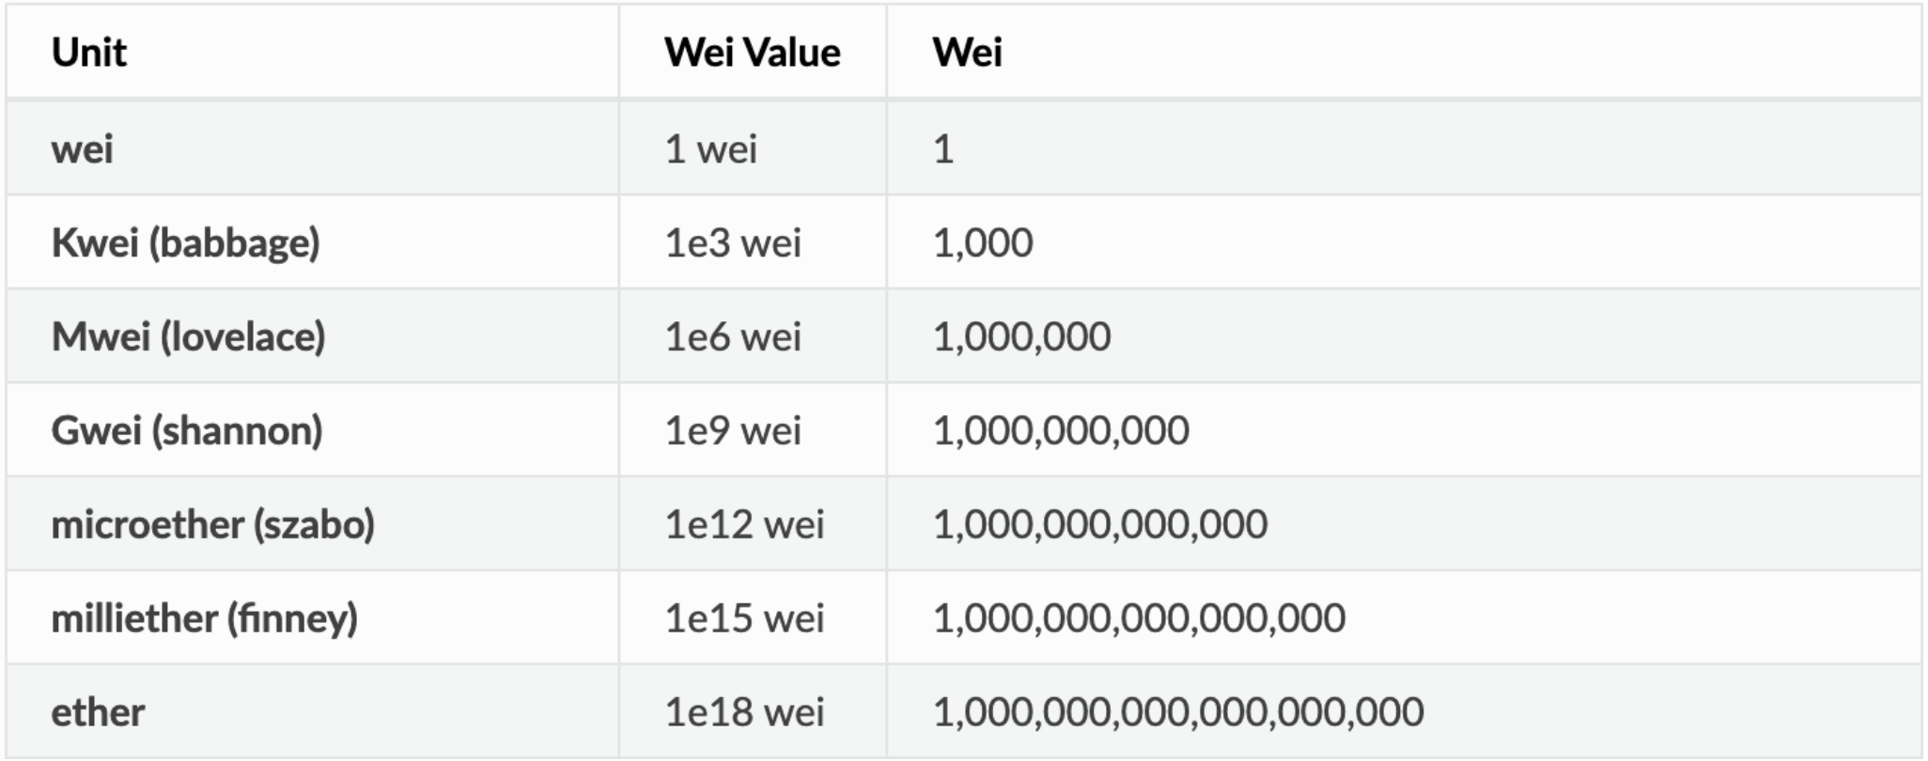Click the Wei column header

pyautogui.click(x=967, y=53)
